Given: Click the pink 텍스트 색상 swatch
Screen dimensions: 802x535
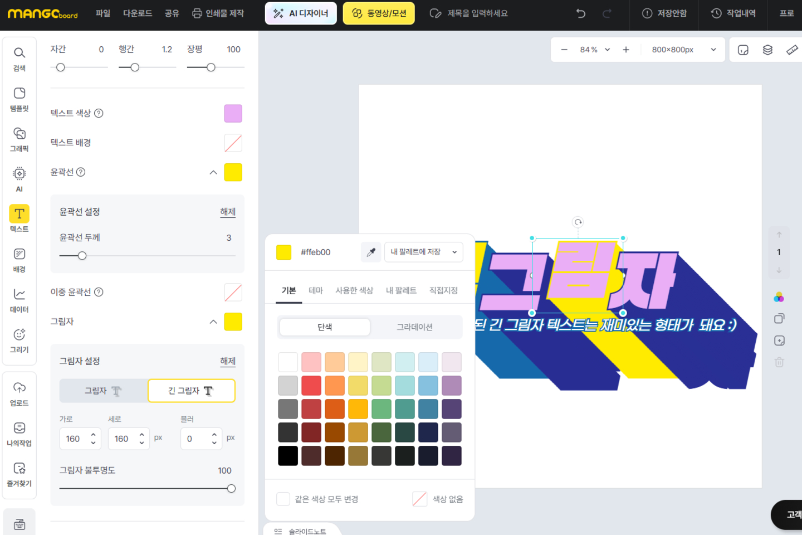Looking at the screenshot, I should tap(233, 113).
